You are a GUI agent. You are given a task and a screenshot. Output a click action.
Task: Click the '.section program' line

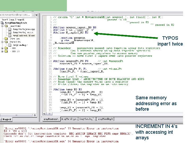(x=72, y=38)
